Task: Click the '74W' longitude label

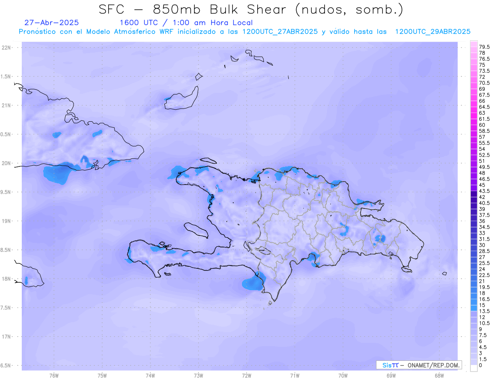Action: click(x=150, y=376)
